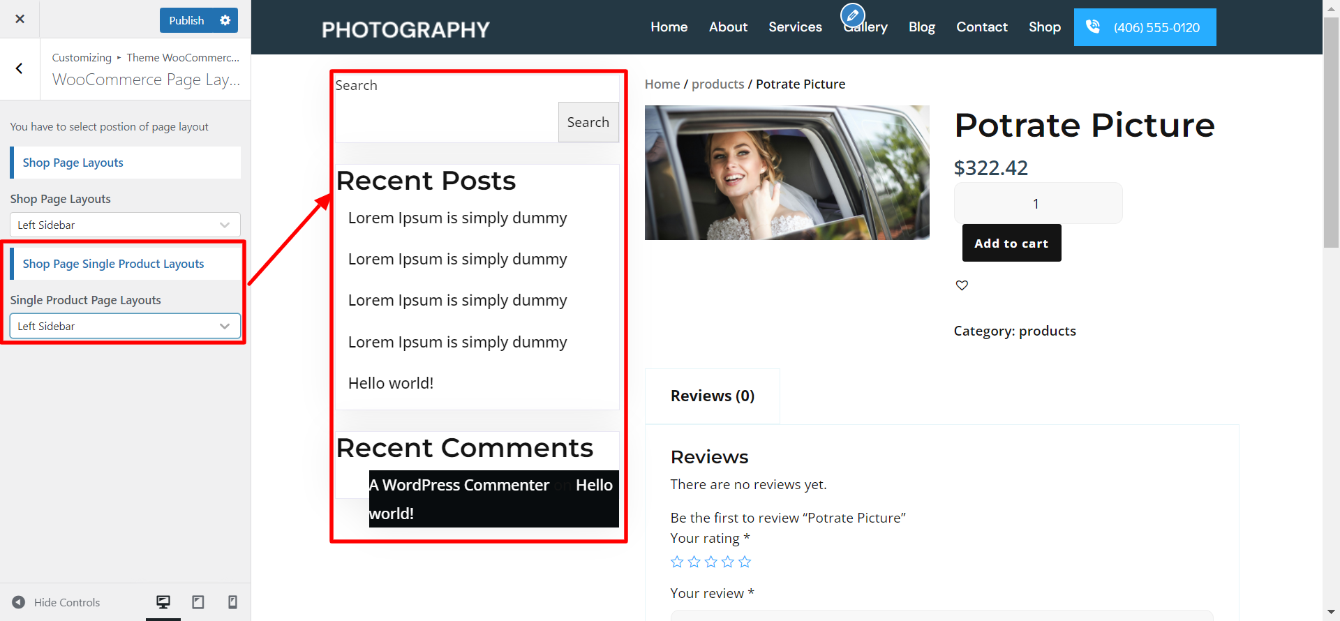Click the Publish button
The width and height of the screenshot is (1340, 621).
186,20
